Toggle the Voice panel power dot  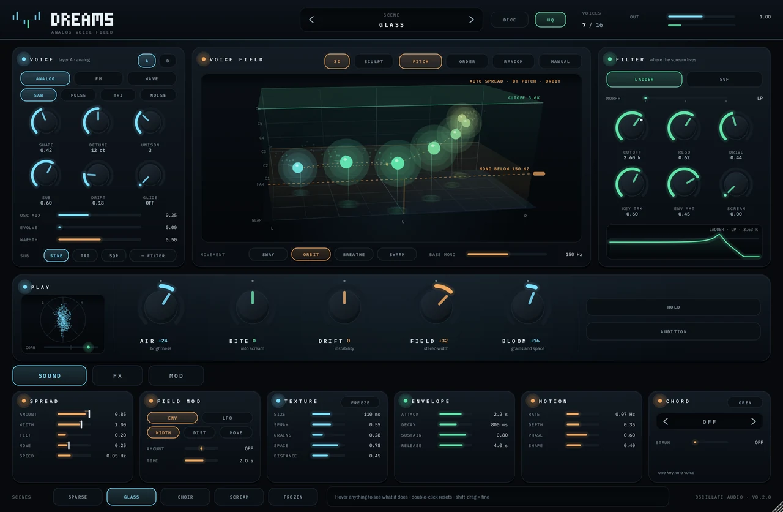(24, 59)
